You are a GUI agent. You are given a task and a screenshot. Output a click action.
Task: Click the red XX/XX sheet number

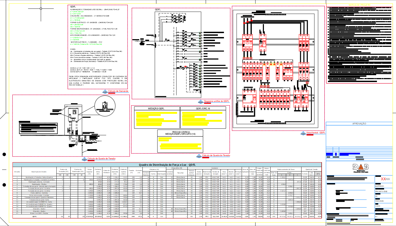coord(385,179)
